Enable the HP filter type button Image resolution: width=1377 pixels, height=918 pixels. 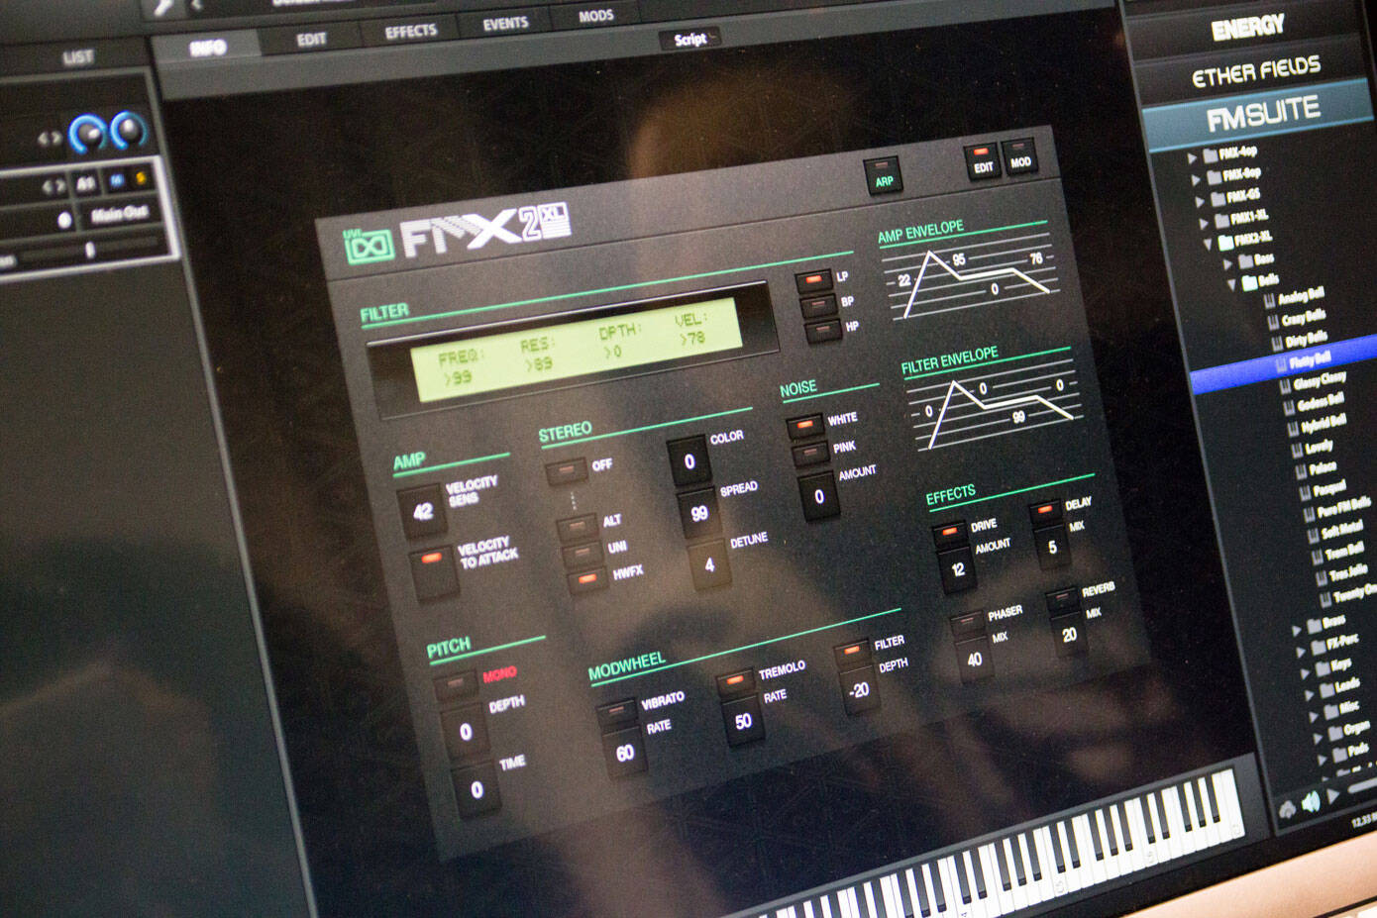[x=824, y=331]
